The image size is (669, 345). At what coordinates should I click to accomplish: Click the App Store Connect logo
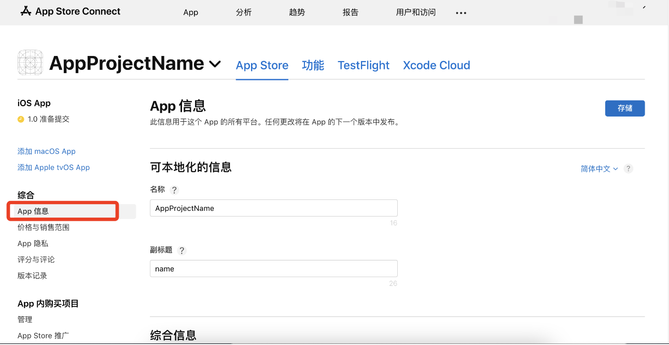pos(70,11)
